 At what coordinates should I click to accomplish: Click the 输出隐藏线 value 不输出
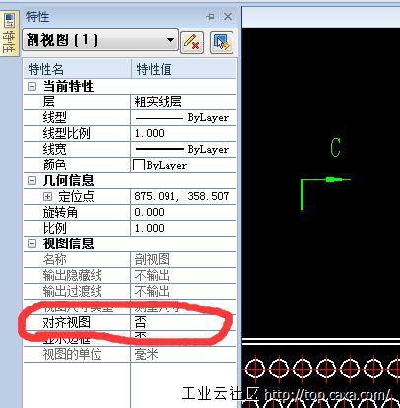coord(153,275)
